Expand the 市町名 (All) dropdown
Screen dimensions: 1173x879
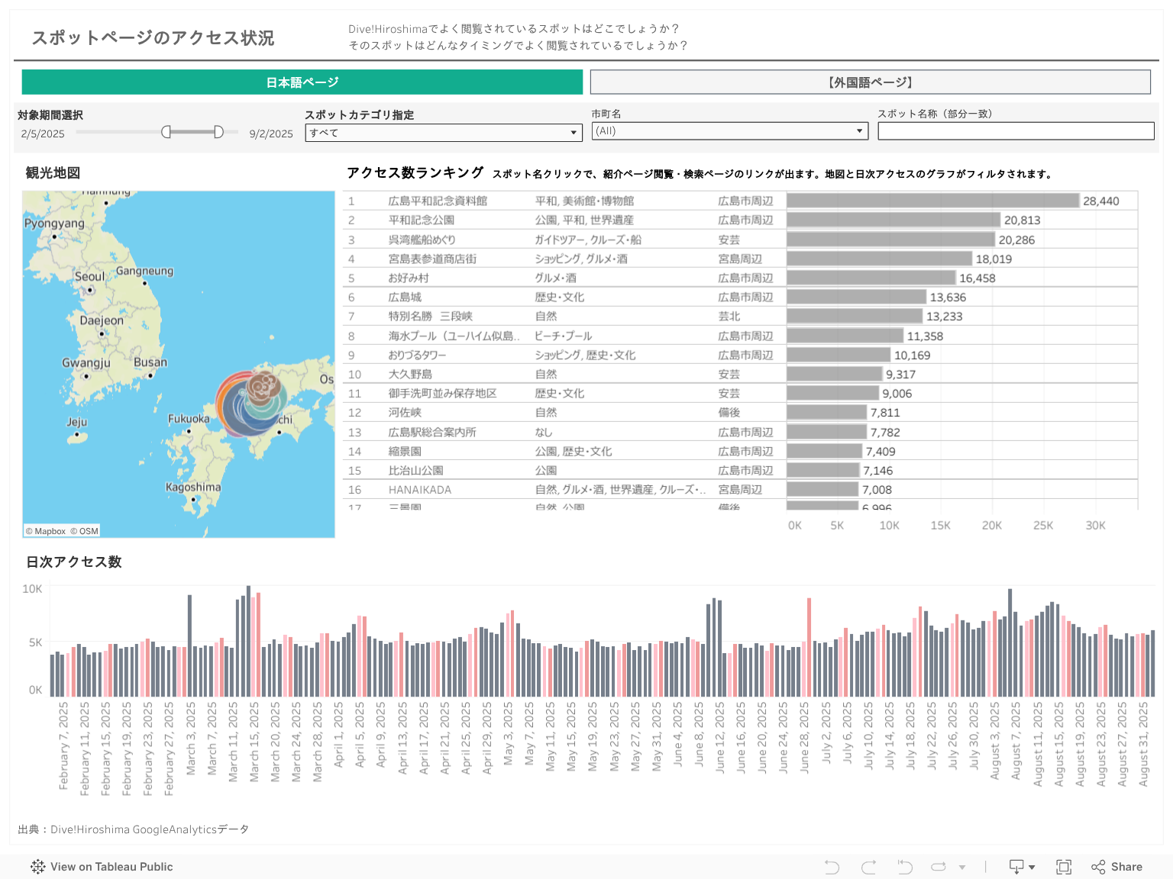pyautogui.click(x=730, y=131)
